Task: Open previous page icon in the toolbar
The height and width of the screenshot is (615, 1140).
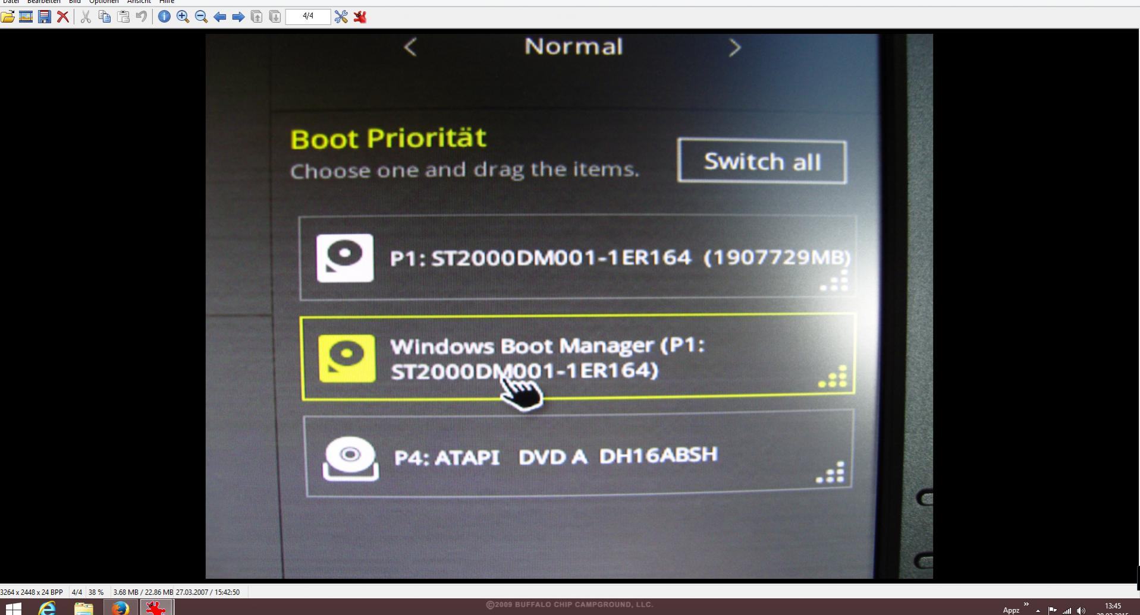Action: pyautogui.click(x=256, y=17)
